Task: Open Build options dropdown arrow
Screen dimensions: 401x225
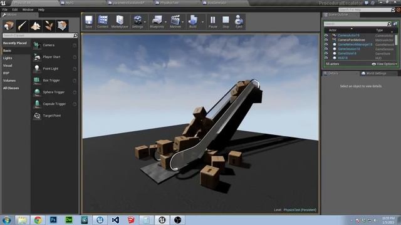Action: pyautogui.click(x=203, y=22)
